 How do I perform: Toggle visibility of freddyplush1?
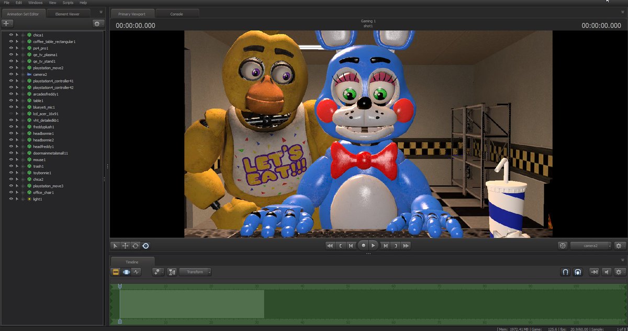point(10,127)
